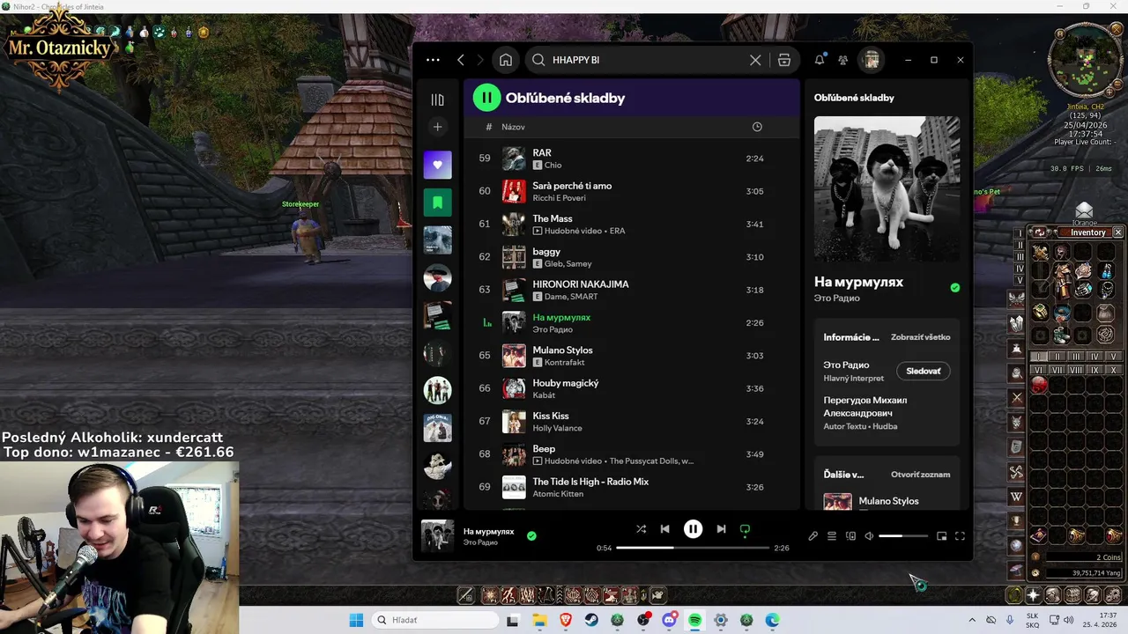The width and height of the screenshot is (1128, 634).
Task: Toggle the repeat button
Action: (745, 530)
